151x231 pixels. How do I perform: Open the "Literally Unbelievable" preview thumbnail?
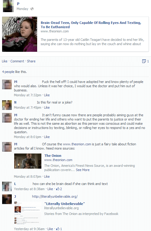(x=28, y=213)
